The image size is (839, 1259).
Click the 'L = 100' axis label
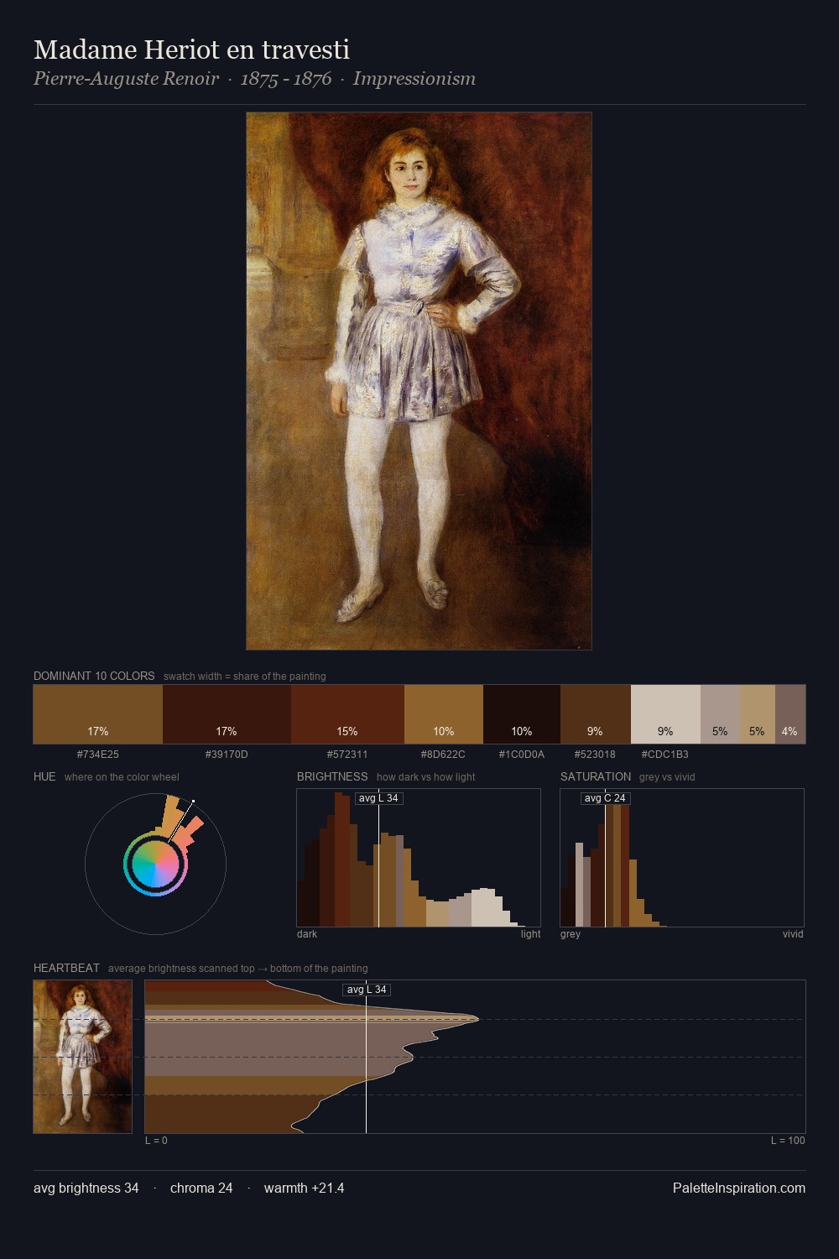pyautogui.click(x=788, y=1140)
